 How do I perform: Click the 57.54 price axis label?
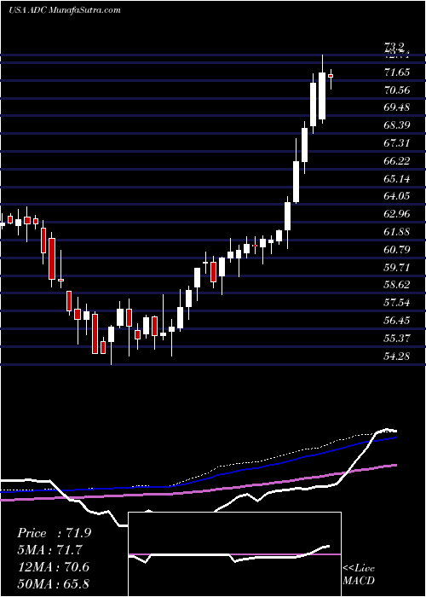click(x=397, y=303)
